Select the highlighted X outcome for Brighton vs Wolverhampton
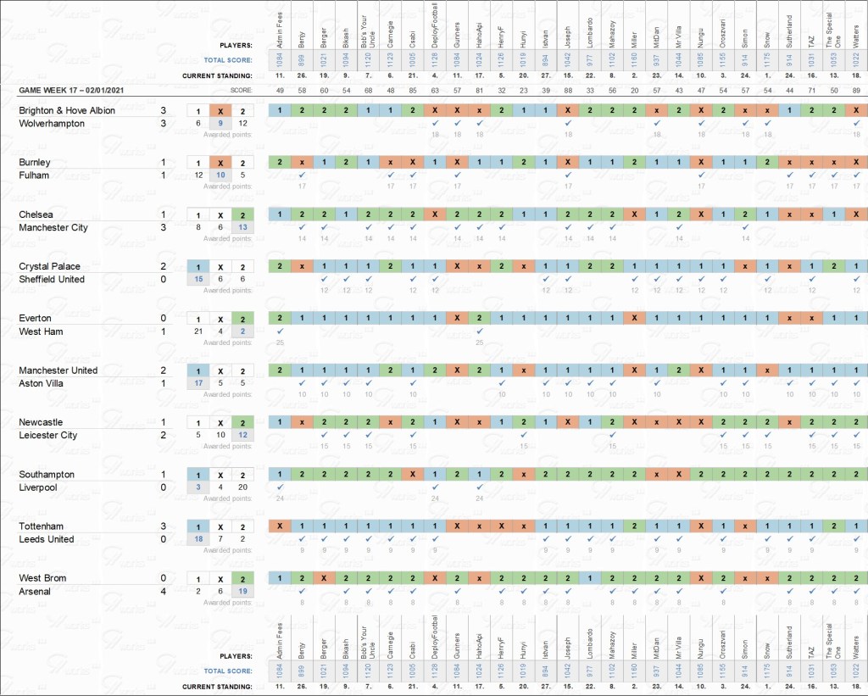The width and height of the screenshot is (868, 696). pos(220,111)
